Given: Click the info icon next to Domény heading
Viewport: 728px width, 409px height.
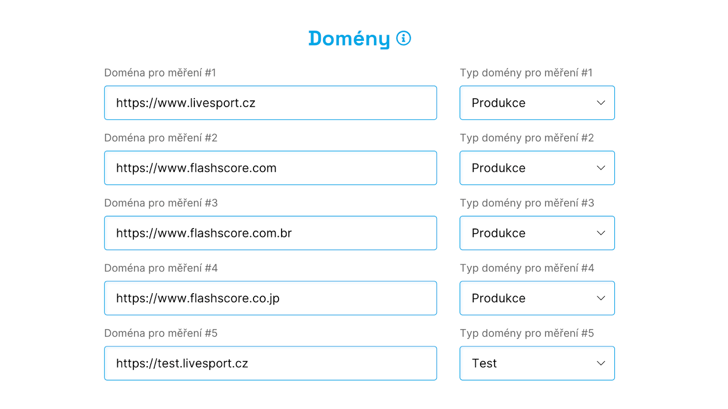Looking at the screenshot, I should click(x=403, y=39).
